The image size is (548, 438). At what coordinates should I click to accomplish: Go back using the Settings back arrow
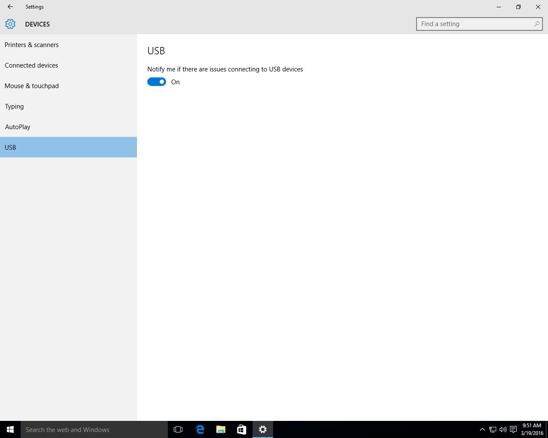point(10,7)
